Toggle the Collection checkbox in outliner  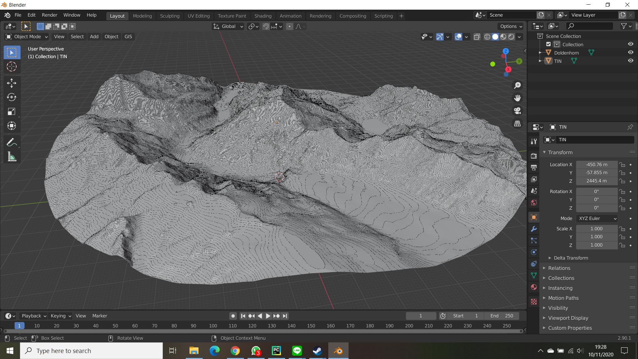(x=549, y=44)
